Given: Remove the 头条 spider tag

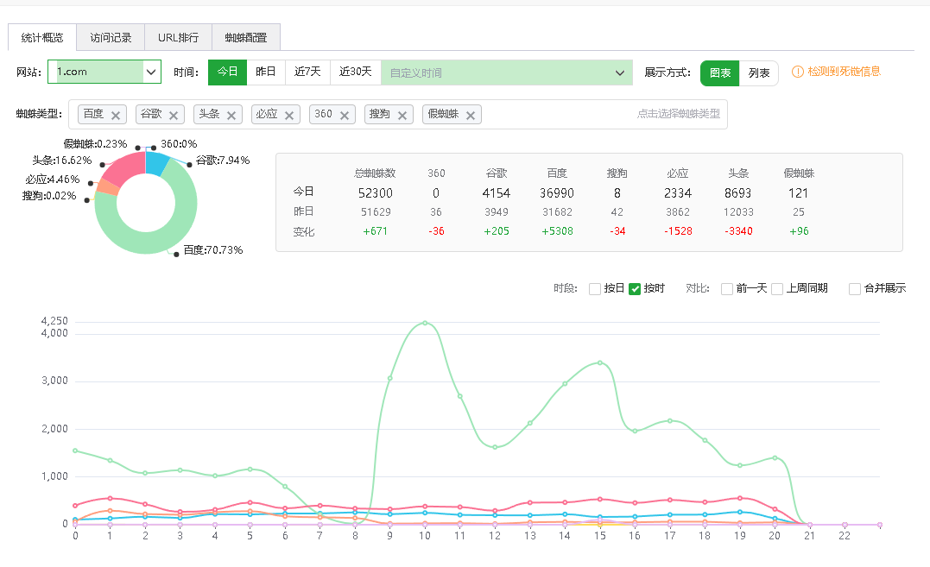Looking at the screenshot, I should tap(231, 116).
